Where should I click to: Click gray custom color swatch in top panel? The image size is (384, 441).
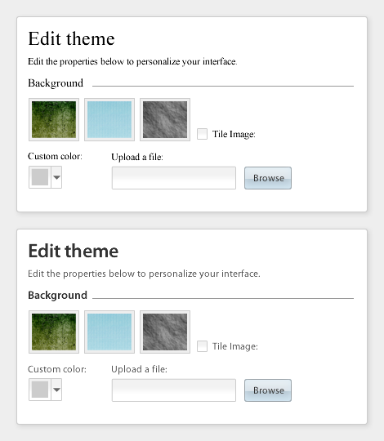(40, 177)
